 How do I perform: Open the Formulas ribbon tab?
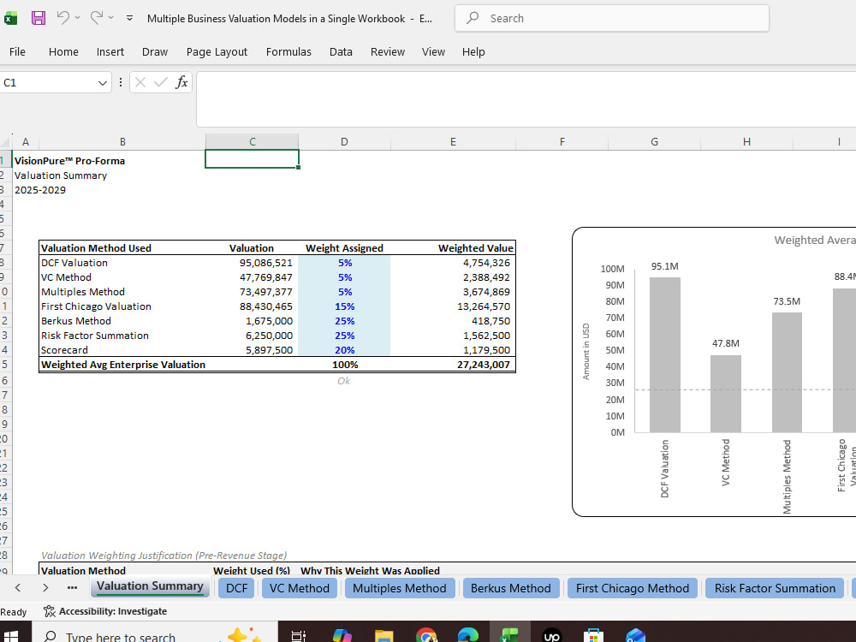[288, 52]
